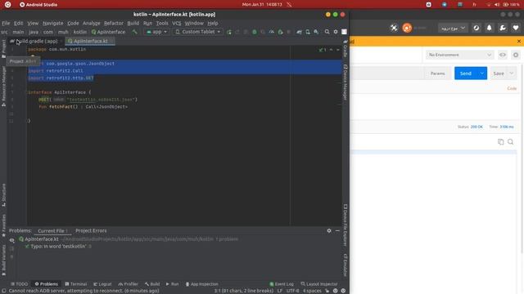Image resolution: width=524 pixels, height=294 pixels.
Task: Run the app with the Run icon
Action: click(229, 32)
